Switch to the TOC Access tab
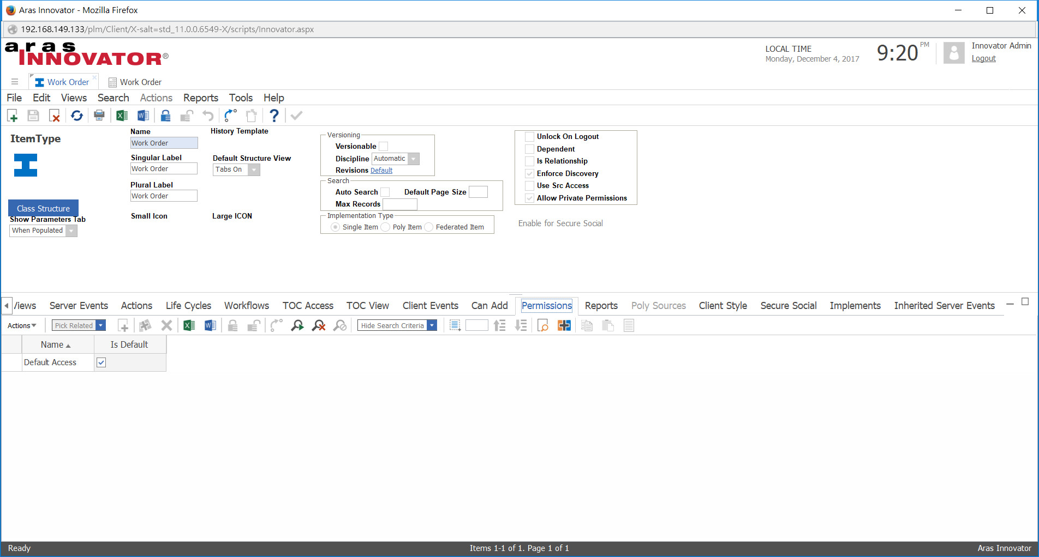Image resolution: width=1039 pixels, height=557 pixels. pos(308,306)
